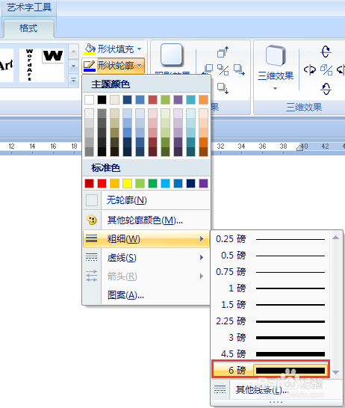
Task: Select No Outline (无轮廓) menu item
Action: tap(146, 200)
